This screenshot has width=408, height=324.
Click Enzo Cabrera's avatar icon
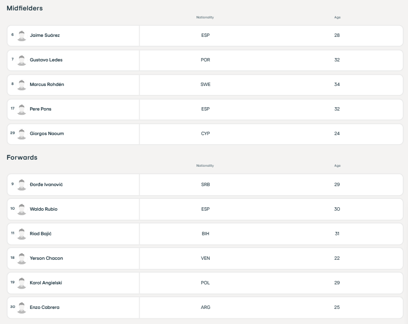22,308
